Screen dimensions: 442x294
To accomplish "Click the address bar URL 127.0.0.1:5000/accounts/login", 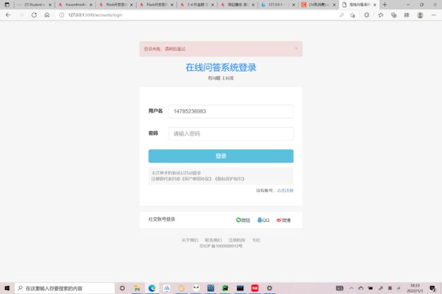I will (x=95, y=15).
